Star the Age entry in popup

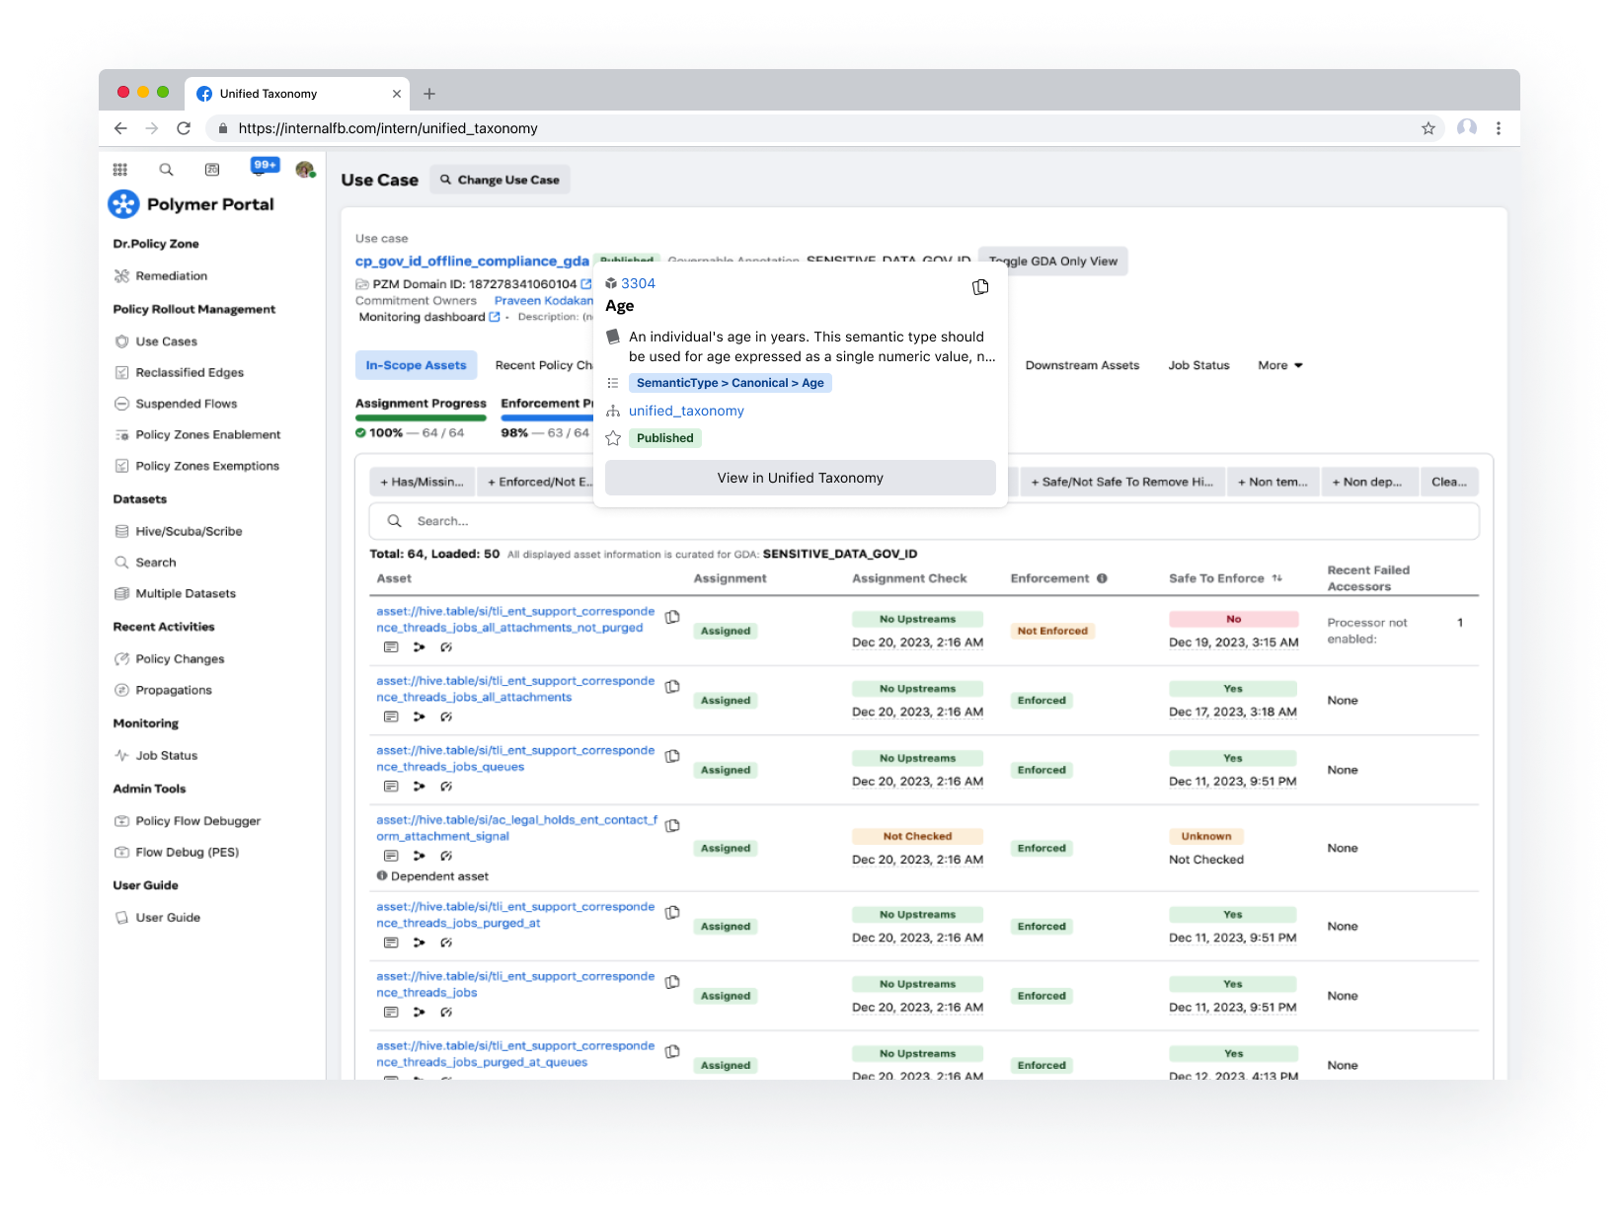[x=613, y=438]
